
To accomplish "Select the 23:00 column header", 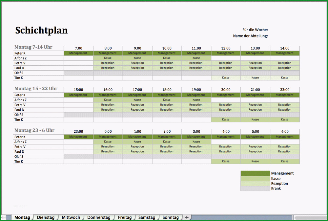I will click(78, 132).
